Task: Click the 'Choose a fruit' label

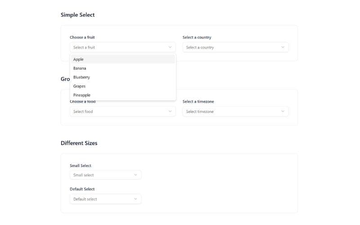Action: point(82,37)
